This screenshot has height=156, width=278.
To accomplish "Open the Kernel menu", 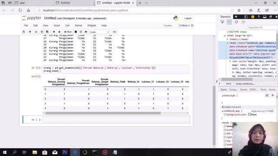I will pos(78,26).
